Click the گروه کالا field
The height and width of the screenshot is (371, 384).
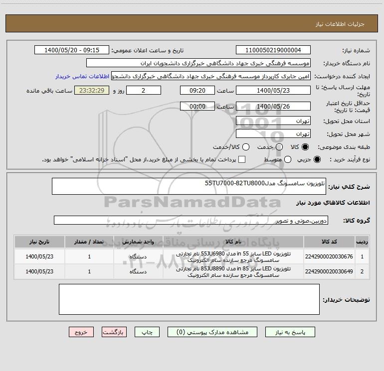click(191, 220)
